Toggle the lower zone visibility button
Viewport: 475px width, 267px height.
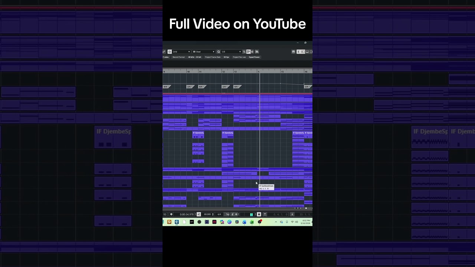tap(307, 52)
